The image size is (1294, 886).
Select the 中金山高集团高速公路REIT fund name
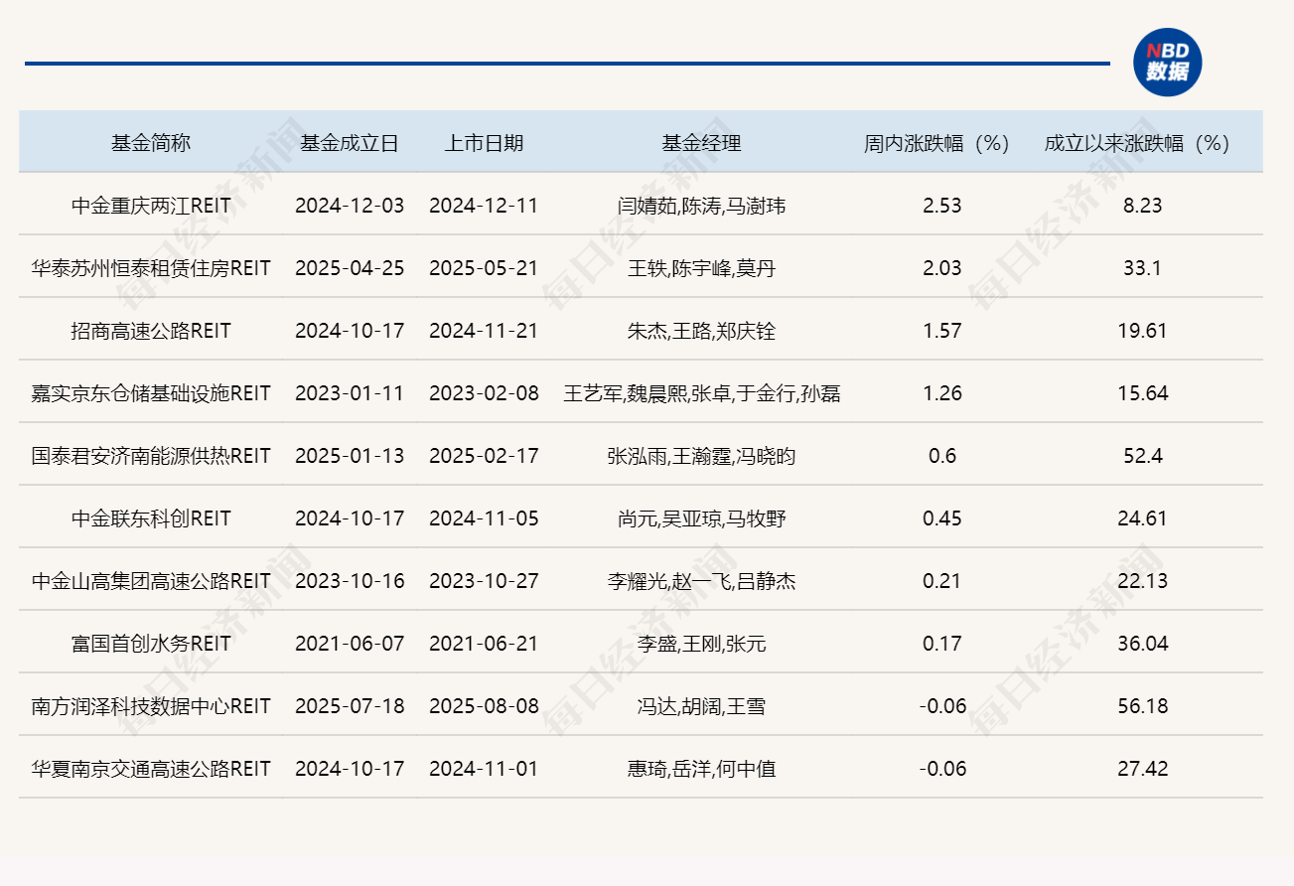pyautogui.click(x=151, y=581)
